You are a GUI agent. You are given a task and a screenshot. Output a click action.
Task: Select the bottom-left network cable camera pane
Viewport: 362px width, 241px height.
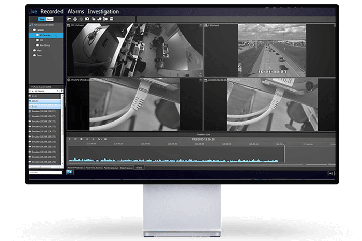135,104
